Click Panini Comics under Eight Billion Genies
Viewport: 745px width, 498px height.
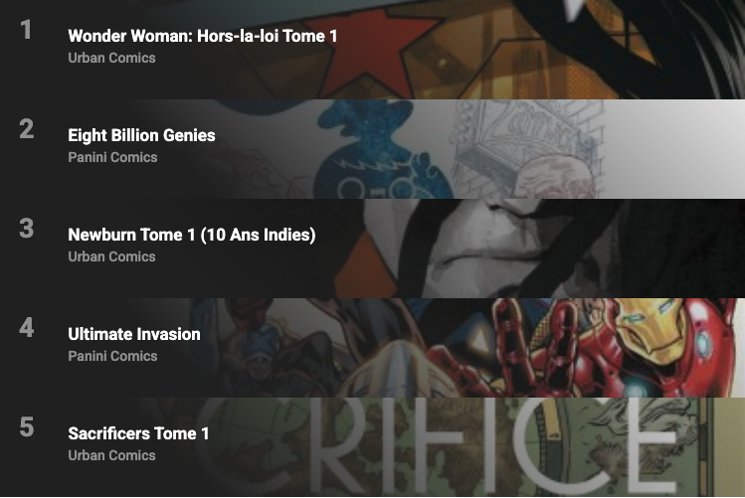[112, 157]
